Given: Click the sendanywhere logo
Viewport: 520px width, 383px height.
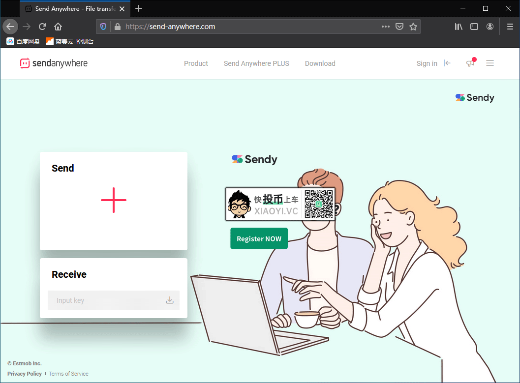Looking at the screenshot, I should coord(54,63).
